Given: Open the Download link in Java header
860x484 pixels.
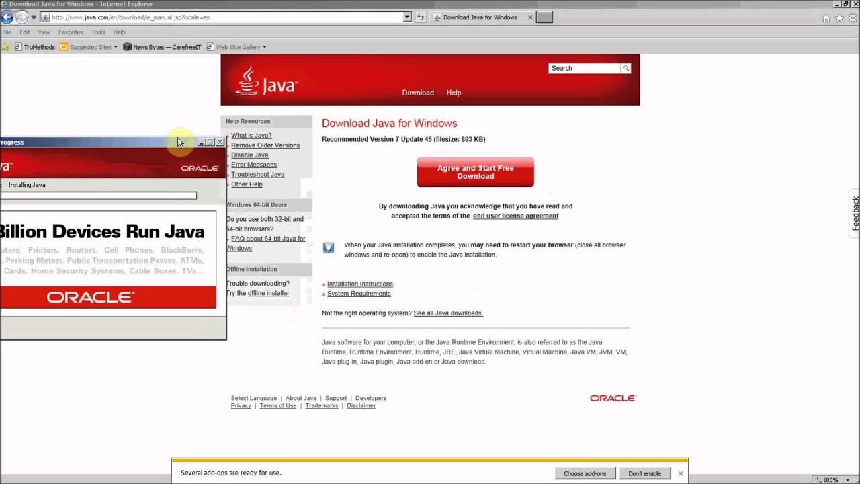Looking at the screenshot, I should pos(418,93).
